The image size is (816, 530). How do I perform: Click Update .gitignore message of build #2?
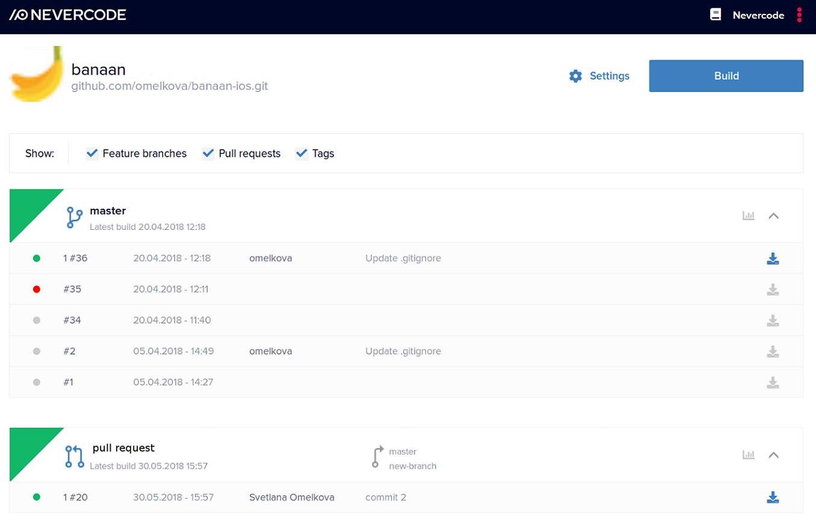(x=403, y=351)
